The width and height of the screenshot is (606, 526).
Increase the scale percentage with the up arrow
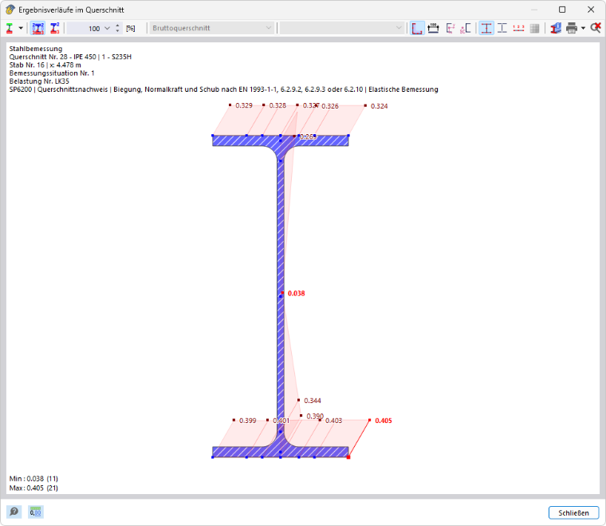(x=117, y=26)
